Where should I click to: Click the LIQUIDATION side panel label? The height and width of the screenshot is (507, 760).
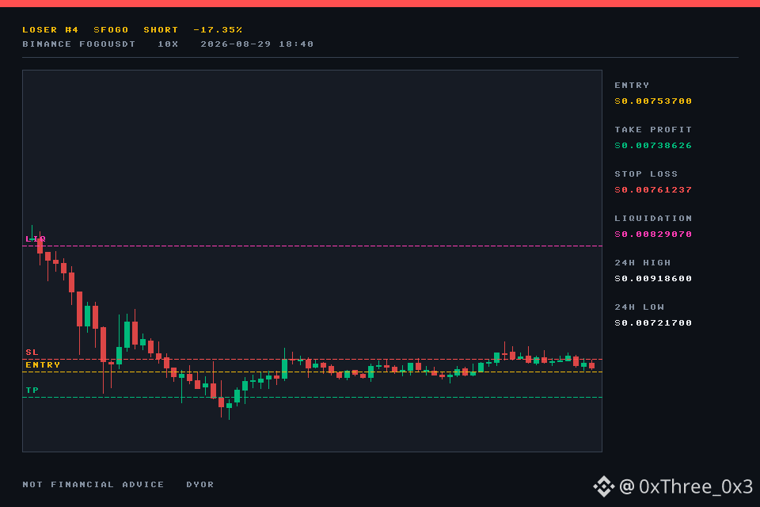[653, 219]
